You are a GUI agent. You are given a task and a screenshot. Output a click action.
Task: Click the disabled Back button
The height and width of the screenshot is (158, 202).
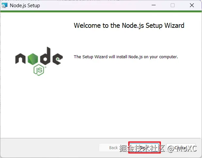pyautogui.click(x=113, y=148)
